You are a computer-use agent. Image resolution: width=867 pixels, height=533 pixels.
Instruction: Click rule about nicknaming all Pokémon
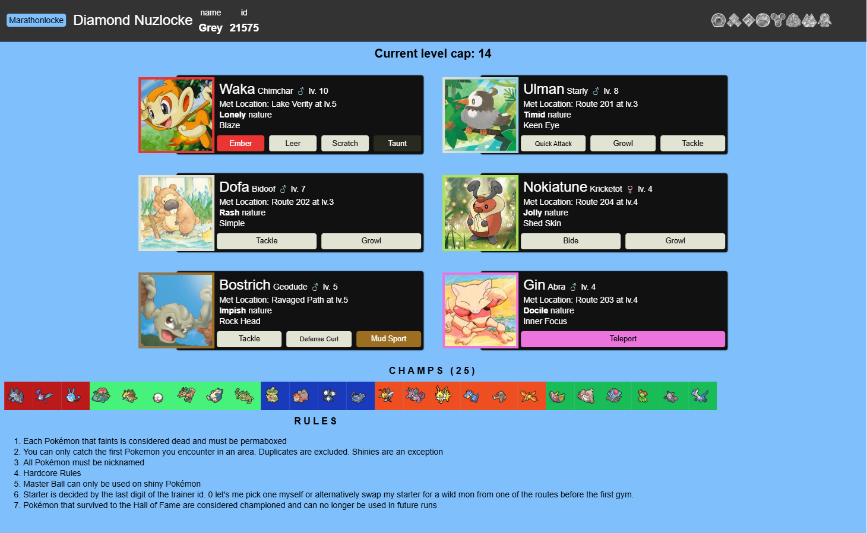84,462
